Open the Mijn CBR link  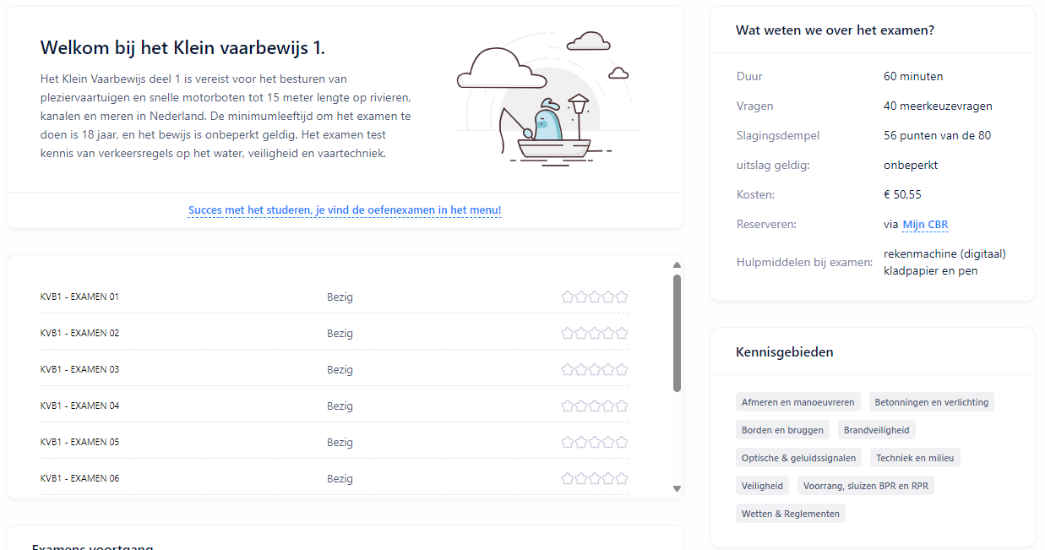pos(925,225)
